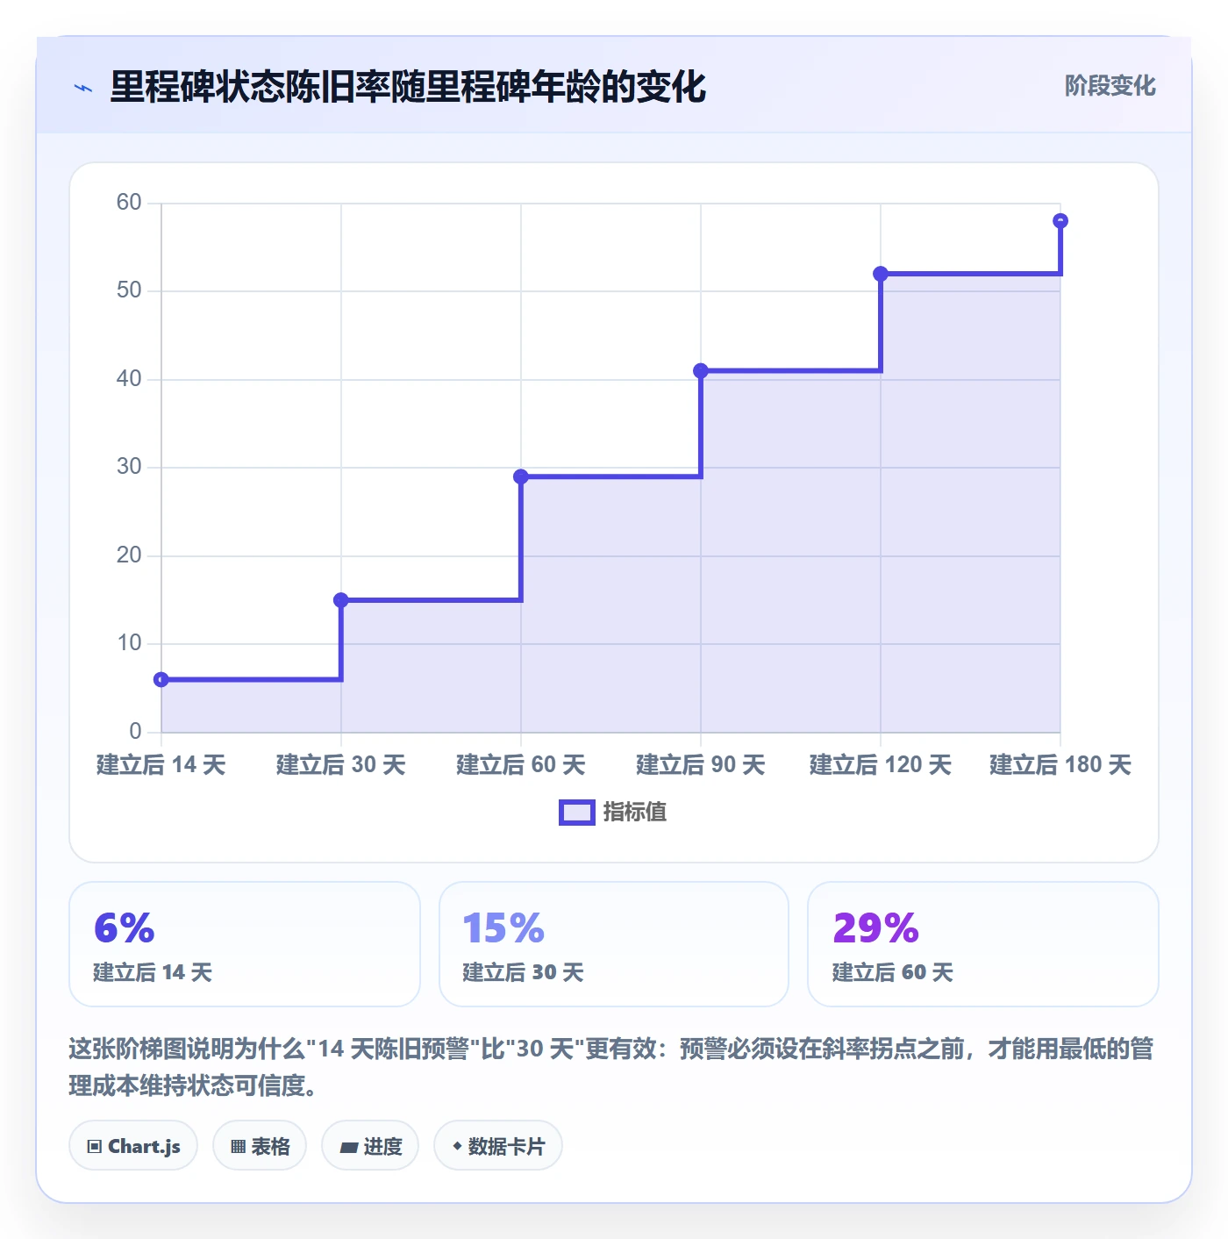
Task: Click the description paragraph starting 这张阶梯图说明
Action: tap(612, 1067)
